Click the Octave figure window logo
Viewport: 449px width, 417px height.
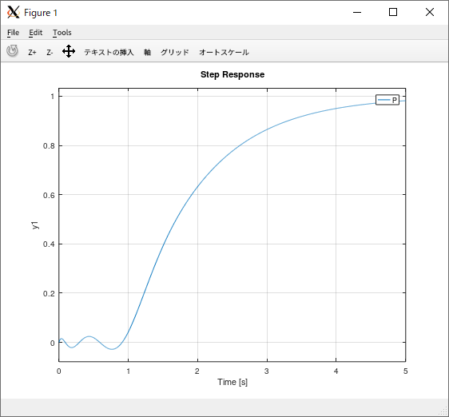[13, 12]
